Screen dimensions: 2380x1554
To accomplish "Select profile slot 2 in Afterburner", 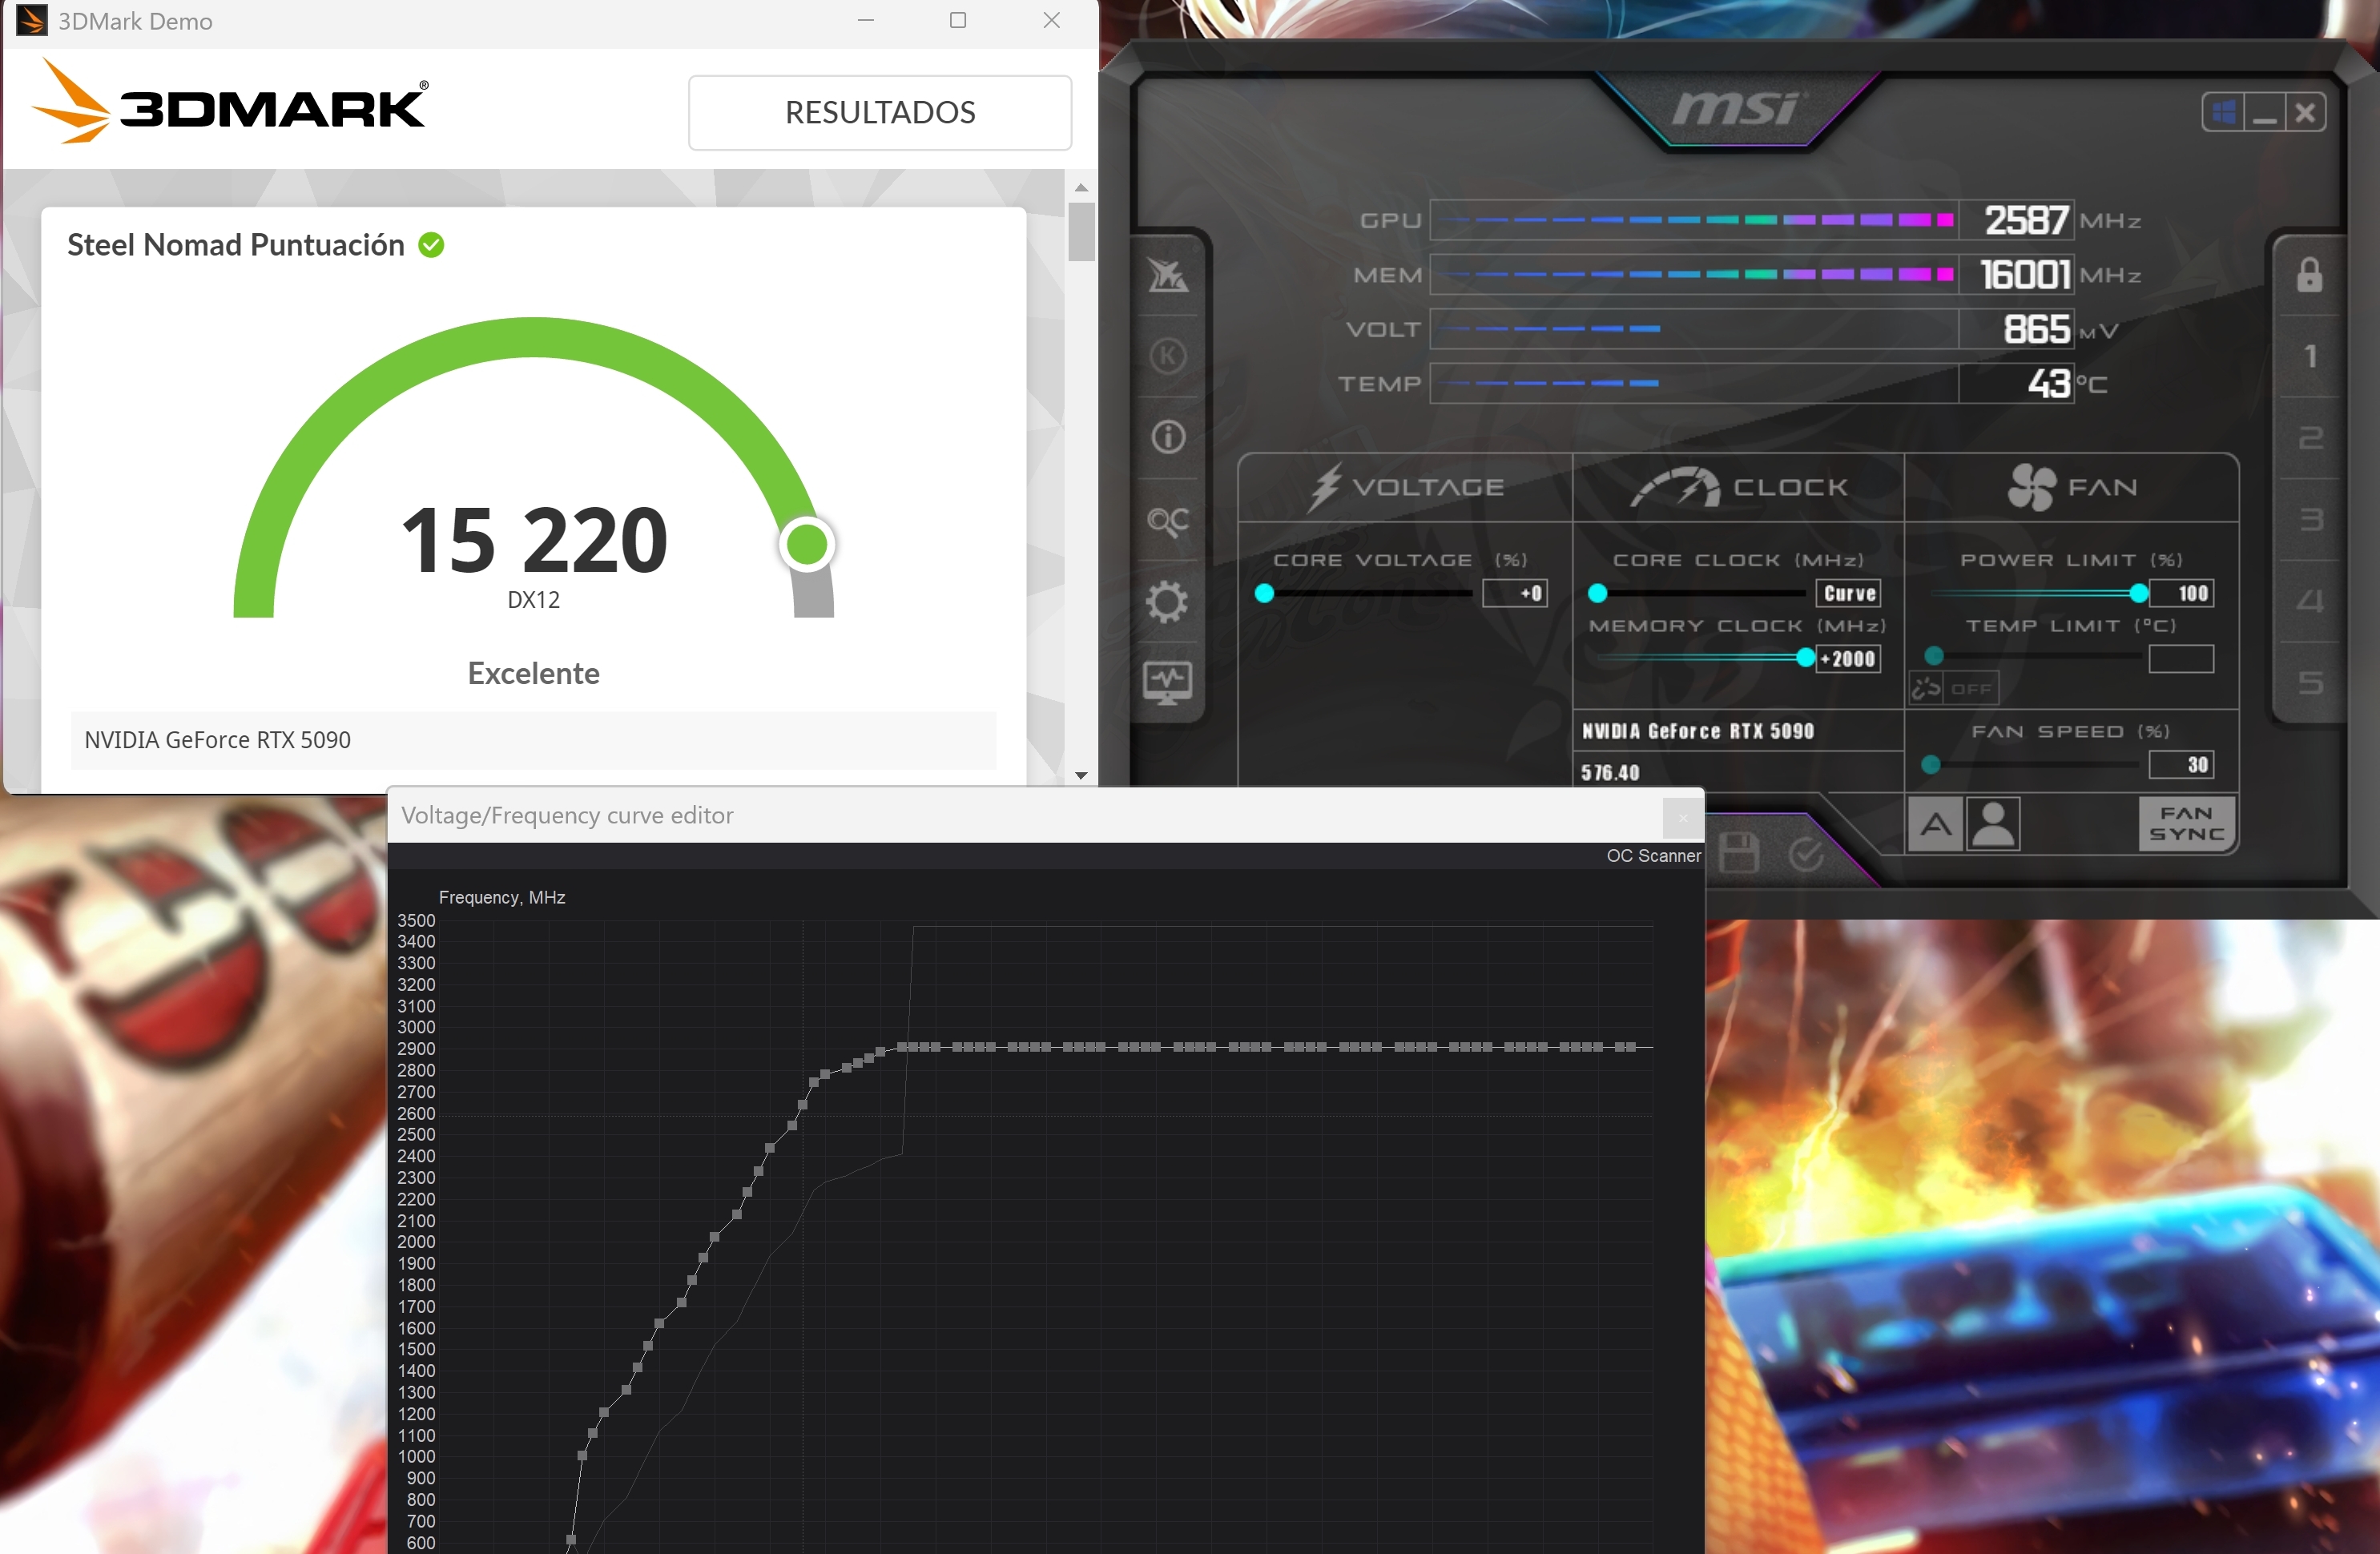I will pyautogui.click(x=2309, y=438).
